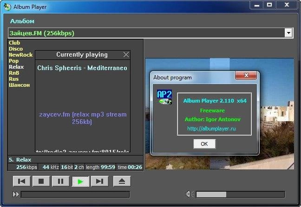Start playback with the green play button
Screen dimensions: 301x207
pos(80,181)
